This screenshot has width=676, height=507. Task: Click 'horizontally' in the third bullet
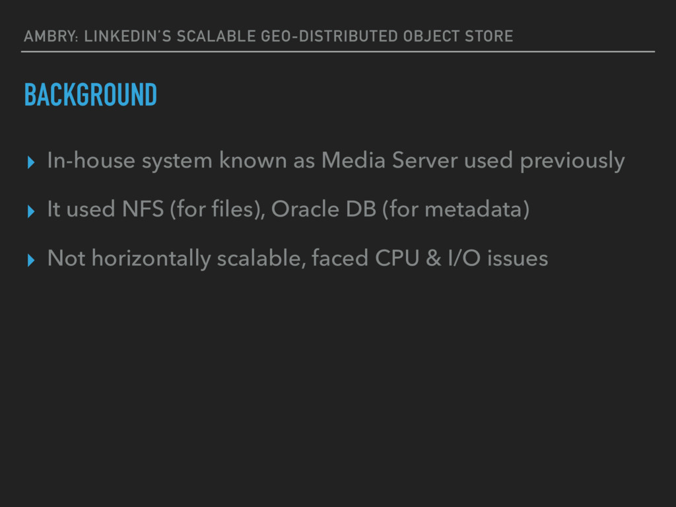coord(151,259)
